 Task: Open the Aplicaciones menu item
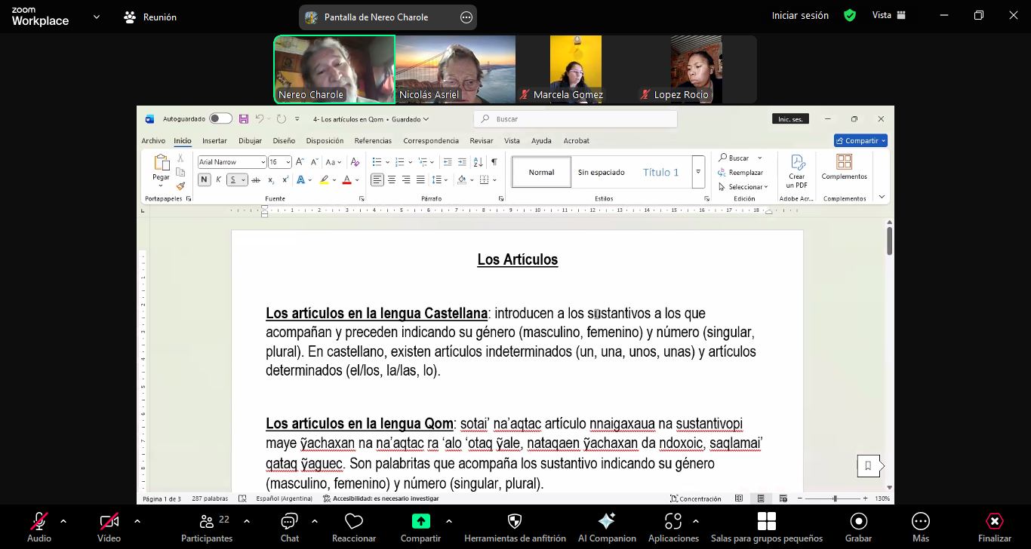pos(672,522)
